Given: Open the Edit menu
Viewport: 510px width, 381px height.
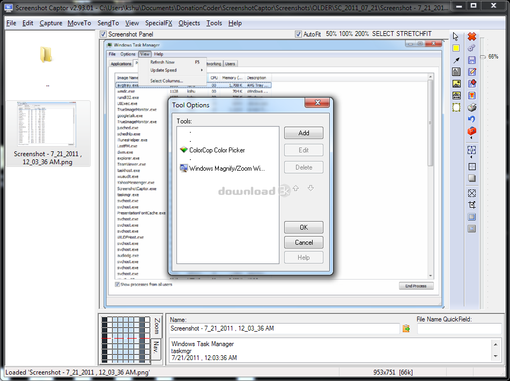Looking at the screenshot, I should point(28,23).
